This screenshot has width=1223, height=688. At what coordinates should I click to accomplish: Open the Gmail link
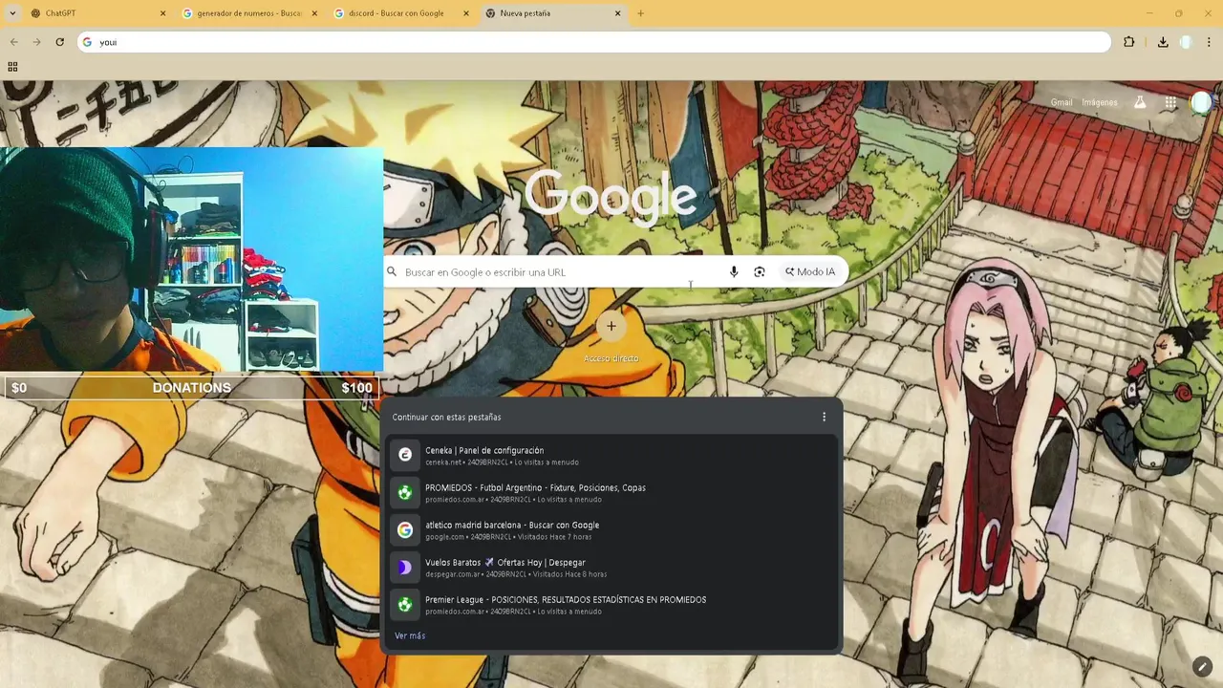[x=1062, y=102]
